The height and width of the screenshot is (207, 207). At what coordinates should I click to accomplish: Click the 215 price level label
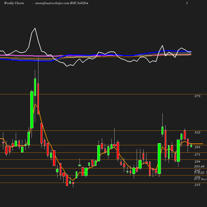coord(197,185)
